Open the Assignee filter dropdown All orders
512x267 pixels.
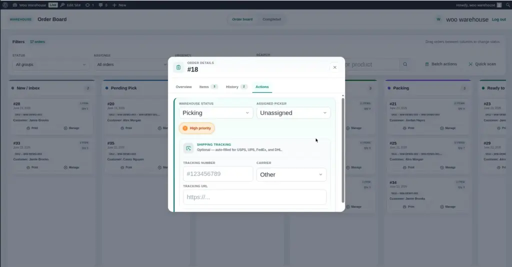point(131,64)
